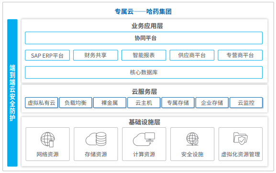Click the network resources globe icon
The width and height of the screenshot is (276, 173).
coord(47,140)
